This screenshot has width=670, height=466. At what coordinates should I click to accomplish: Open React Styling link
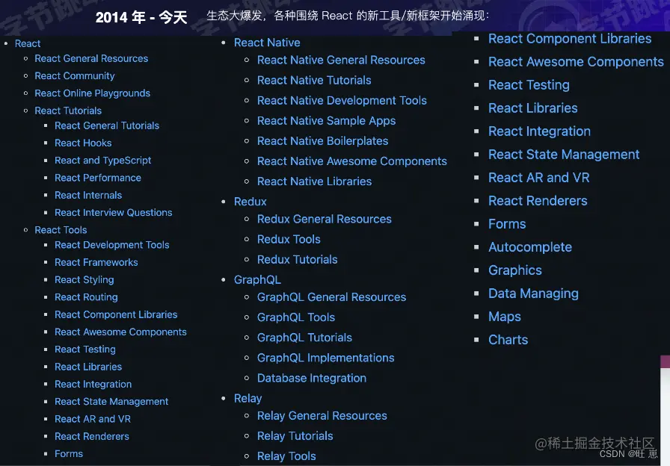84,280
